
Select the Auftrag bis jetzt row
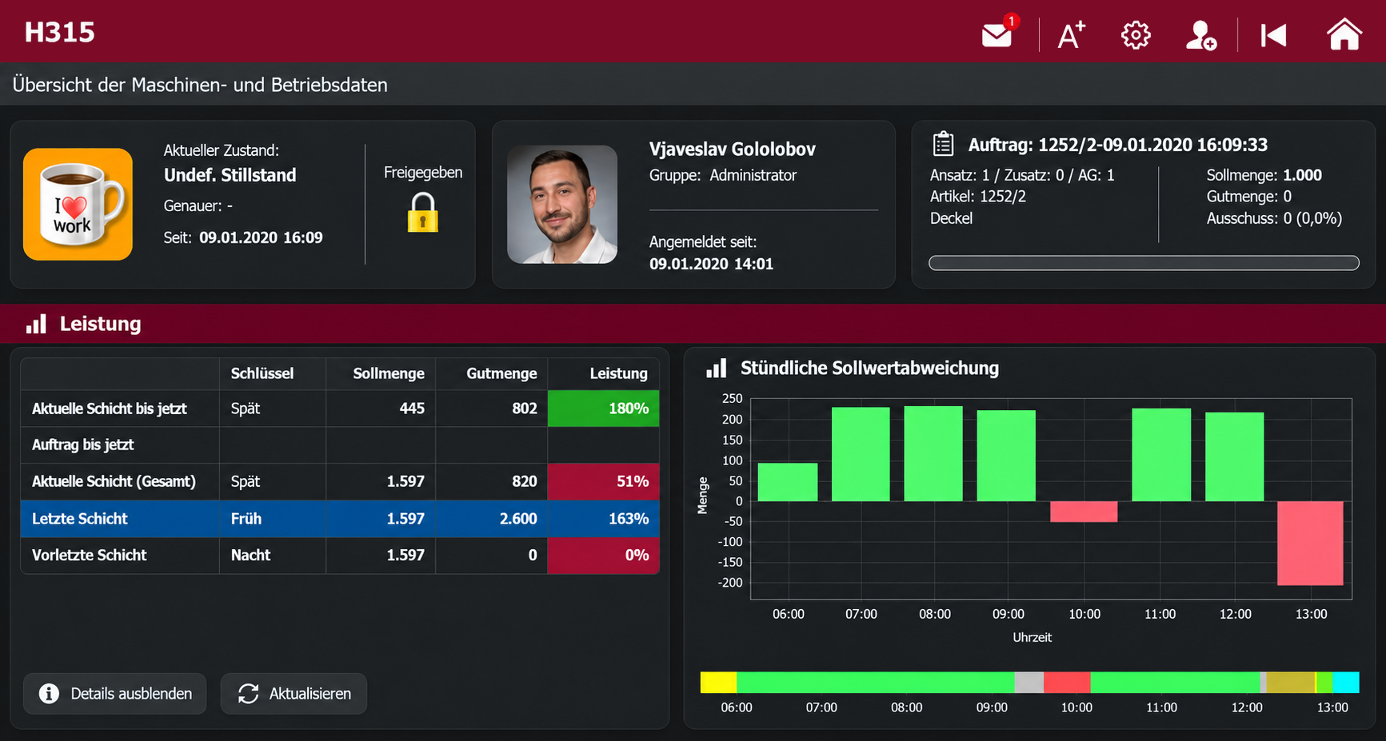340,445
